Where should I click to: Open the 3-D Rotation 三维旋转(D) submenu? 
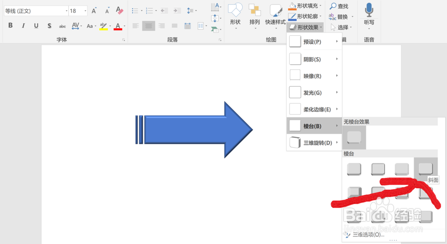pos(314,142)
